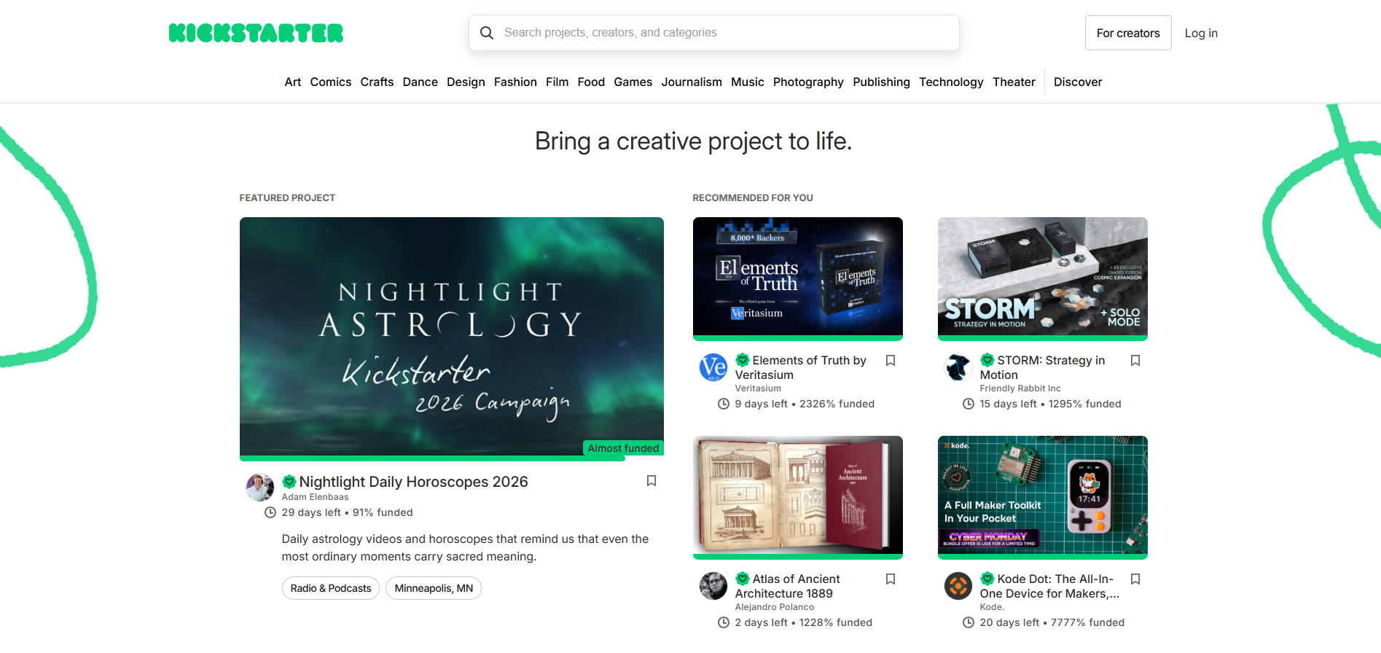Click the '7777% funded' text
The image size is (1381, 653).
1087,622
